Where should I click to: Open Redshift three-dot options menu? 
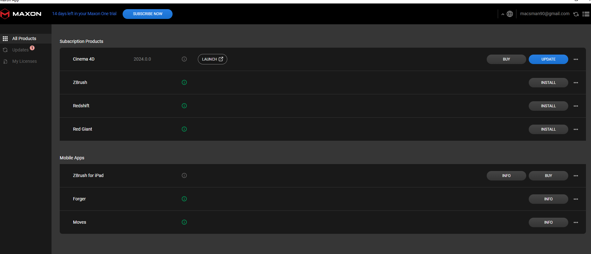pyautogui.click(x=576, y=106)
